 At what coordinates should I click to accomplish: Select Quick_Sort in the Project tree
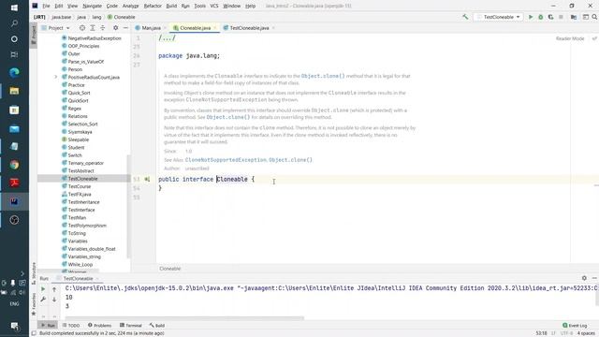tap(79, 93)
